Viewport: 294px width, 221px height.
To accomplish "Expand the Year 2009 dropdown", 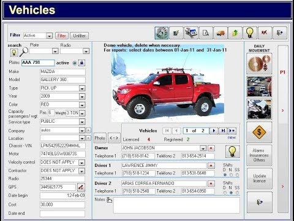I will (82, 96).
